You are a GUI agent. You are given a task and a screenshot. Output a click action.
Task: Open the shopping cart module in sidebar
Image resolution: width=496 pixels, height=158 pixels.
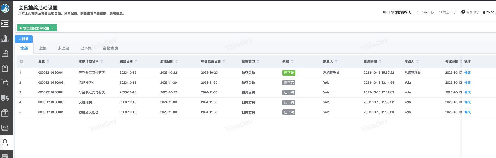pos(5,83)
